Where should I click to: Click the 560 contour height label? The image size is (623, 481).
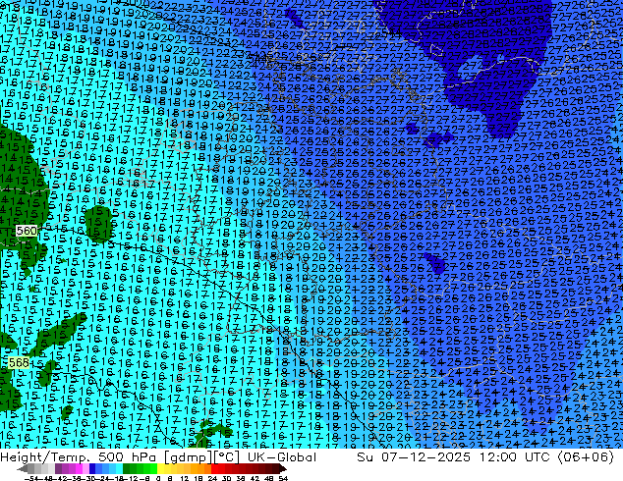tap(27, 231)
